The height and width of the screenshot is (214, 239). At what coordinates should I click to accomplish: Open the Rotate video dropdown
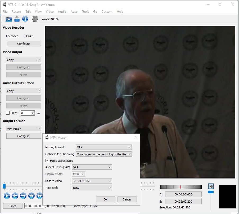[92, 181]
